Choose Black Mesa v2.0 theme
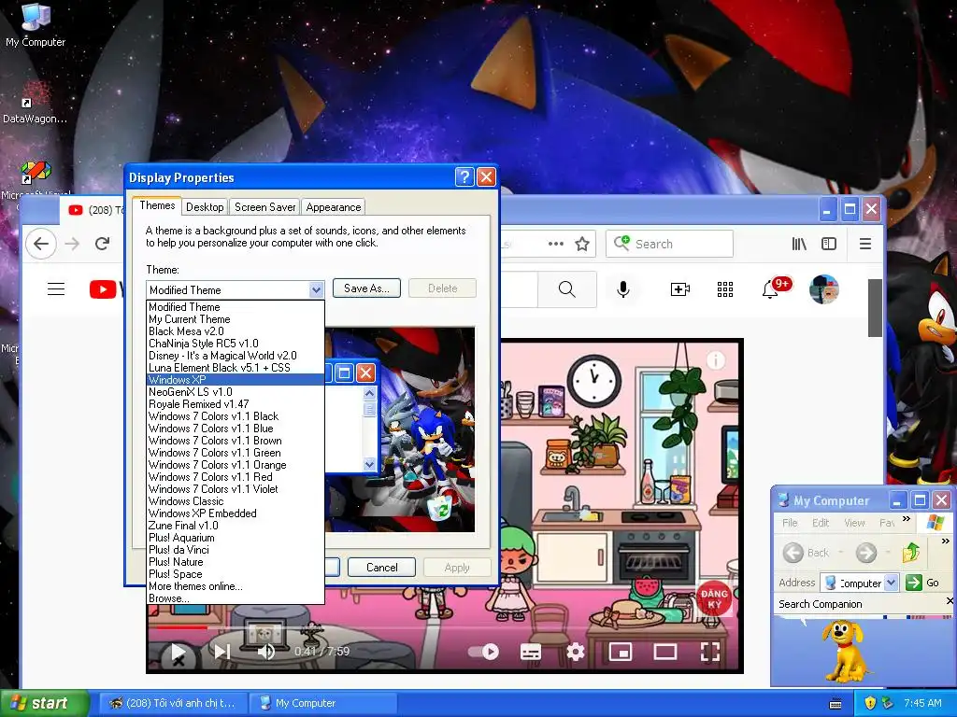Screen dimensions: 957x717 pyautogui.click(x=235, y=331)
